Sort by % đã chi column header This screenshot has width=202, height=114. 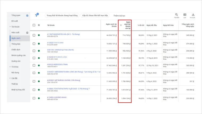[141, 25]
